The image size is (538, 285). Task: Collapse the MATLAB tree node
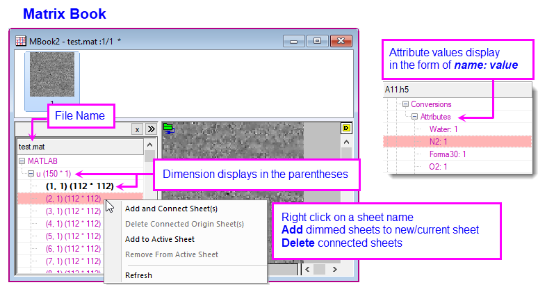pyautogui.click(x=22, y=161)
